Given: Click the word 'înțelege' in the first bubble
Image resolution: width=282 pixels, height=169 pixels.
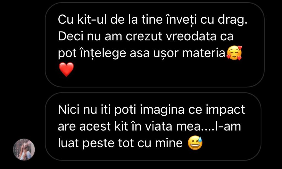Looking at the screenshot, I should 102,54.
